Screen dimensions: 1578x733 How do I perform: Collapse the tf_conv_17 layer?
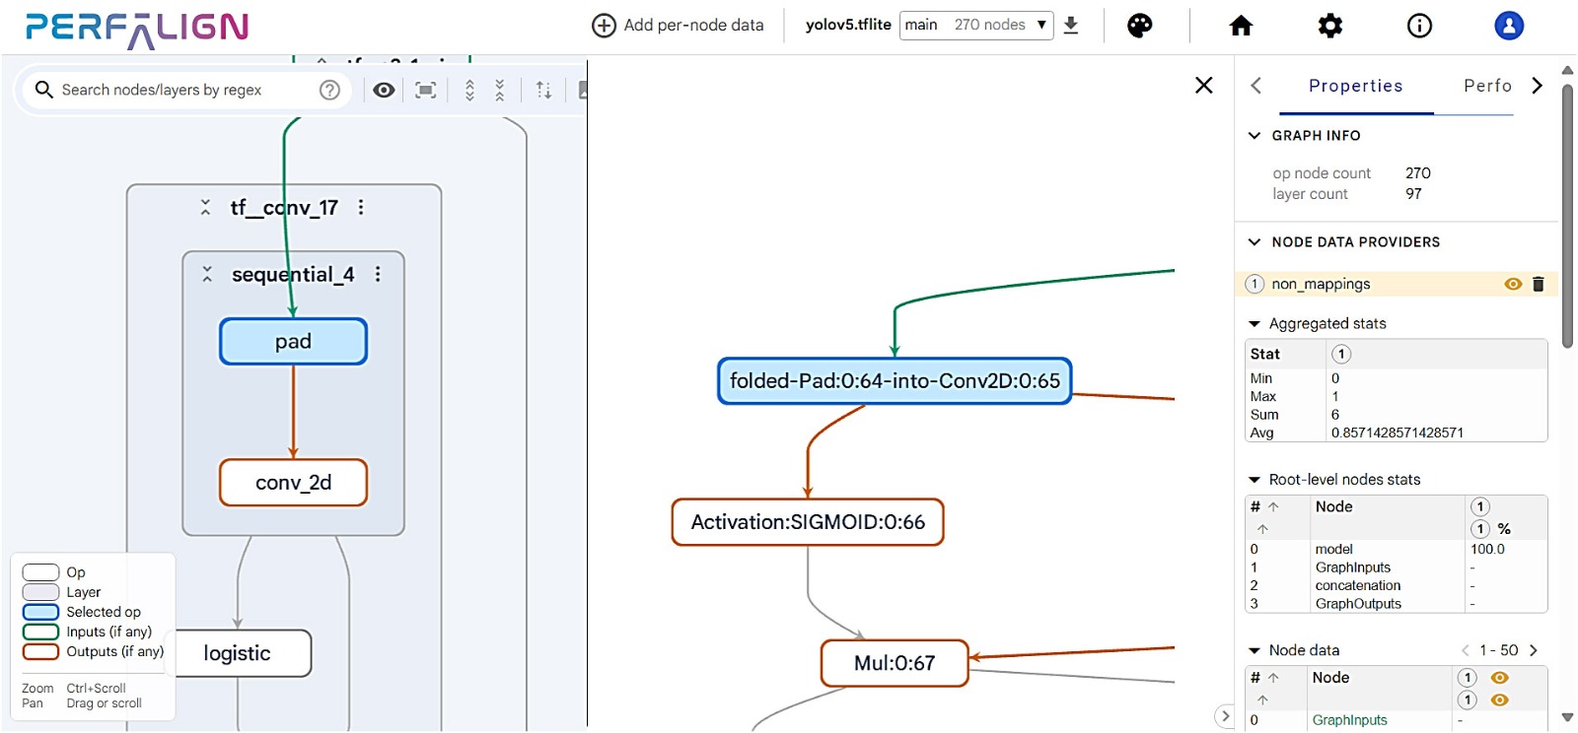205,207
